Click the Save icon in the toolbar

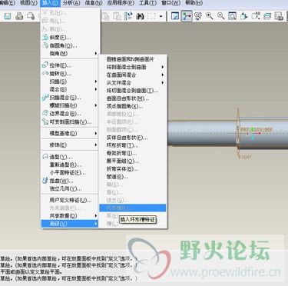pyautogui.click(x=8, y=16)
